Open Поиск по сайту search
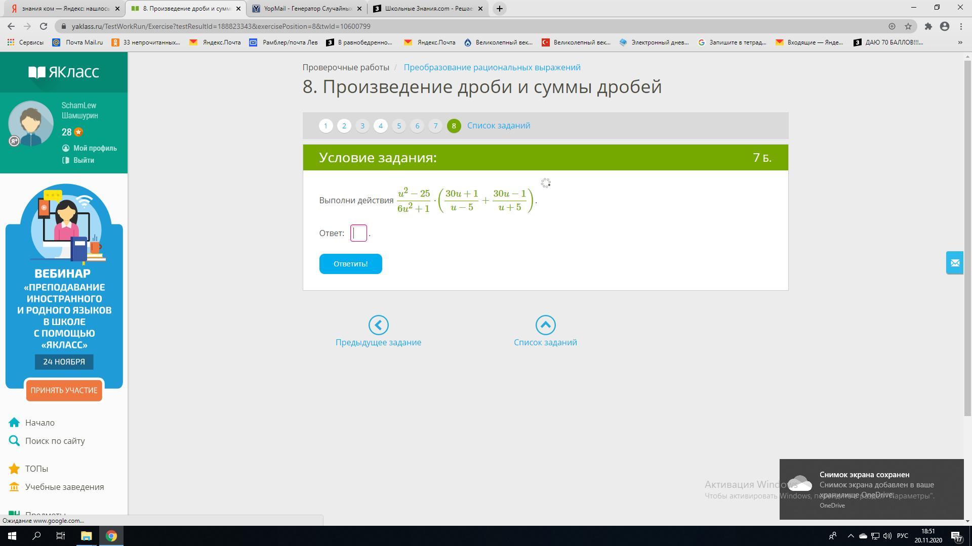 pos(55,441)
